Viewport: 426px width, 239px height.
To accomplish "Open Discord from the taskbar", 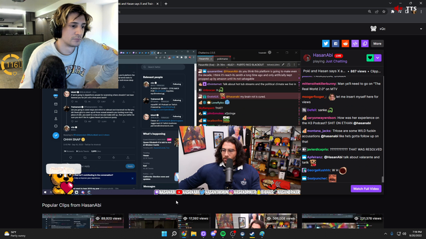I will [x=213, y=234].
